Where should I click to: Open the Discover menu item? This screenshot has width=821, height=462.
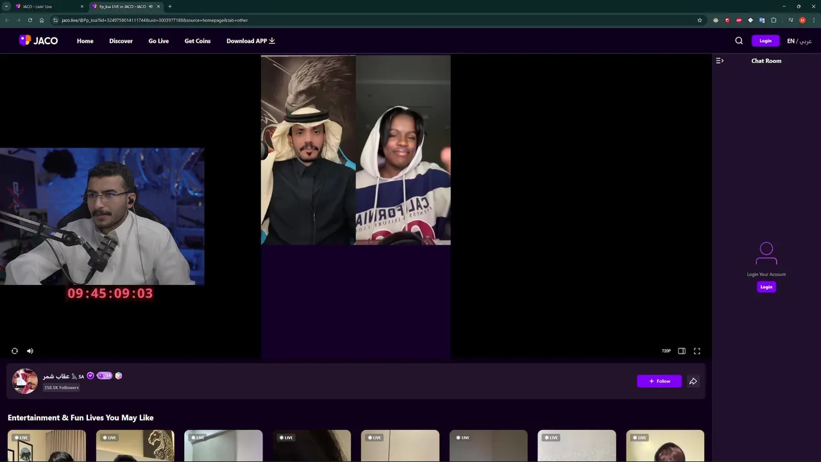tap(121, 41)
